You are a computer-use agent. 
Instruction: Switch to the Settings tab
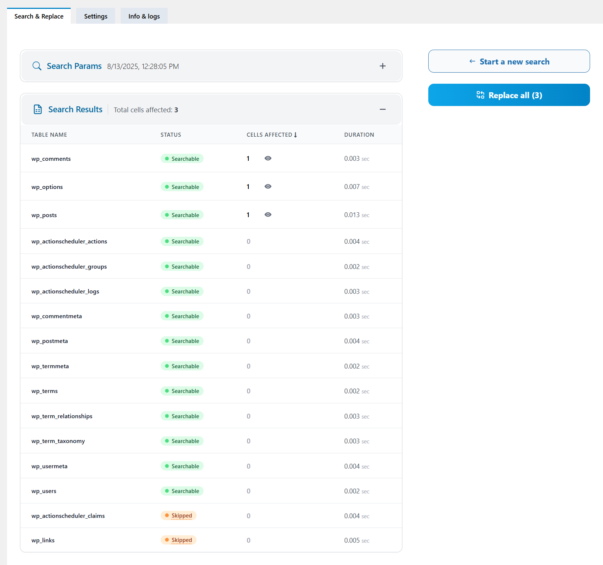pyautogui.click(x=96, y=16)
